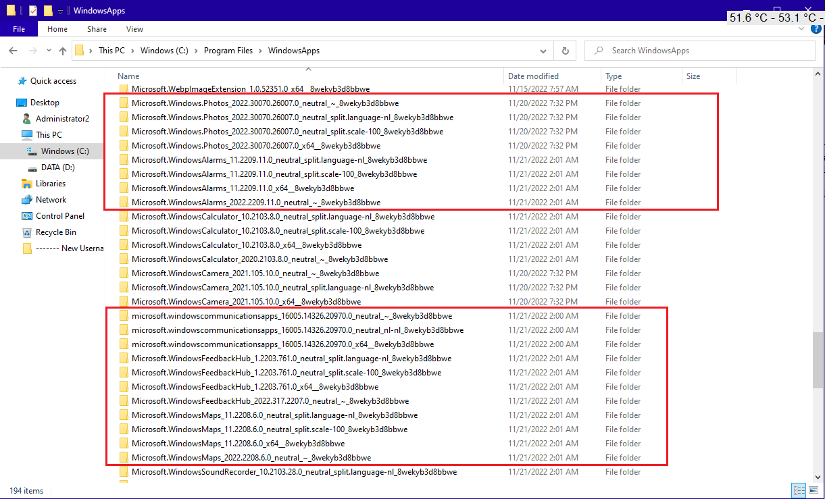
Task: Select the DATA (D:) drive
Action: pos(52,167)
